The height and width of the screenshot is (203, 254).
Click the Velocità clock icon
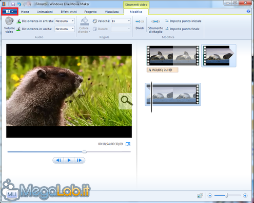click(x=94, y=21)
